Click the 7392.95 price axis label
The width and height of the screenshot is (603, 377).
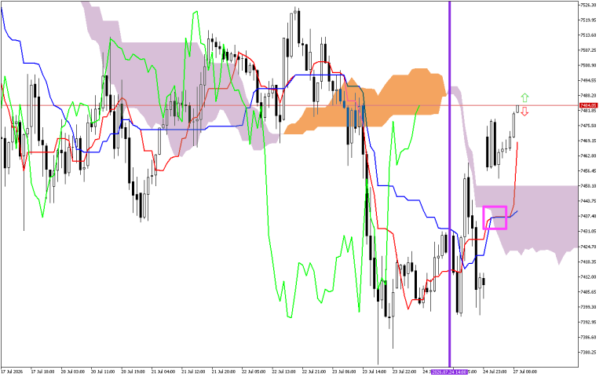(x=589, y=322)
